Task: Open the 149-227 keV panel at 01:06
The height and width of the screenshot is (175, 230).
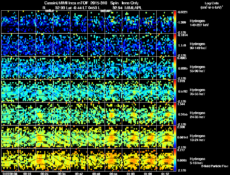Action: point(148,22)
